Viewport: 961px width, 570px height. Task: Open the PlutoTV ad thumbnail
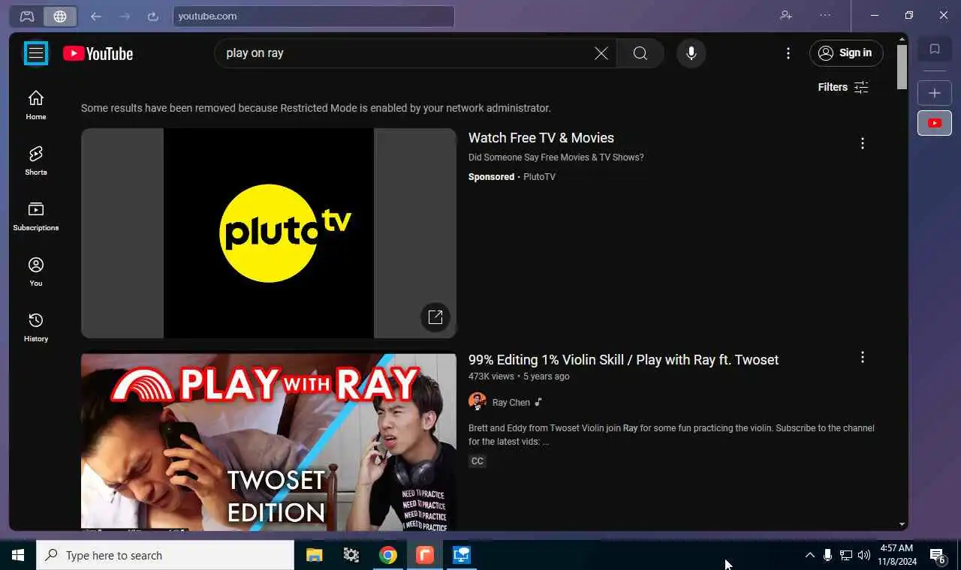click(269, 233)
